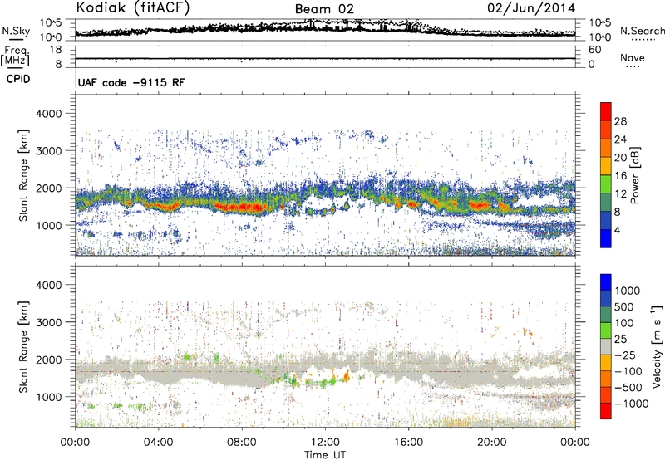Click the "08:00" time tick label
The image size is (665, 460).
pos(241,443)
